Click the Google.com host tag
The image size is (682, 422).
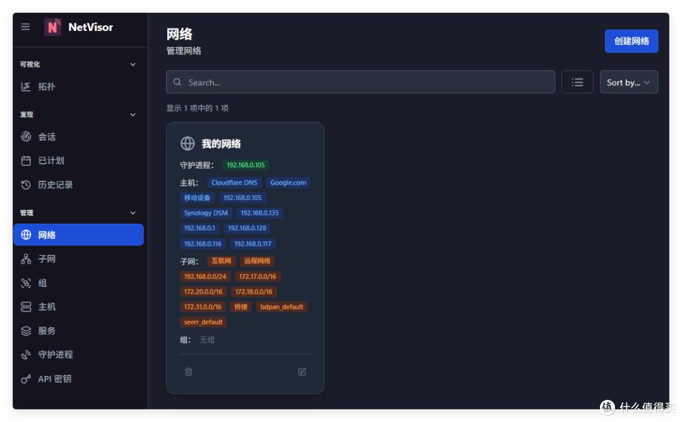(288, 183)
